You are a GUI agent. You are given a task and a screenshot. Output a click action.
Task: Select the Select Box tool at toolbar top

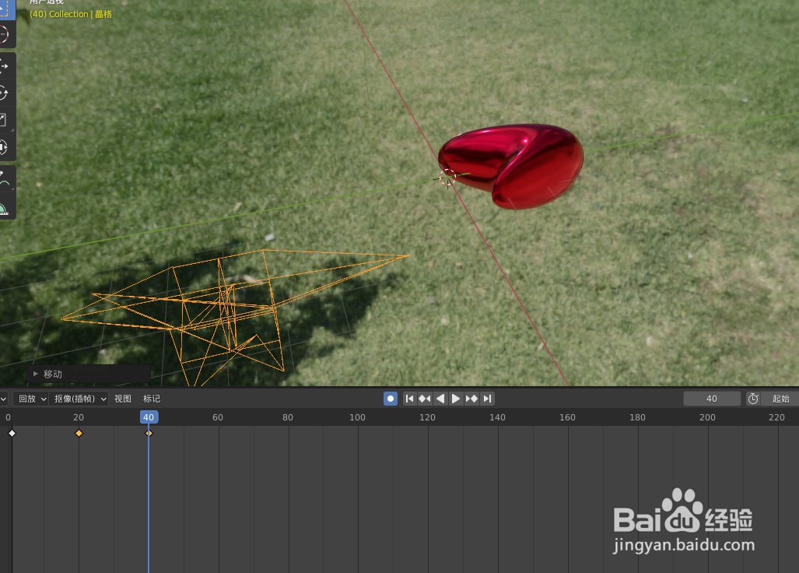click(x=9, y=8)
